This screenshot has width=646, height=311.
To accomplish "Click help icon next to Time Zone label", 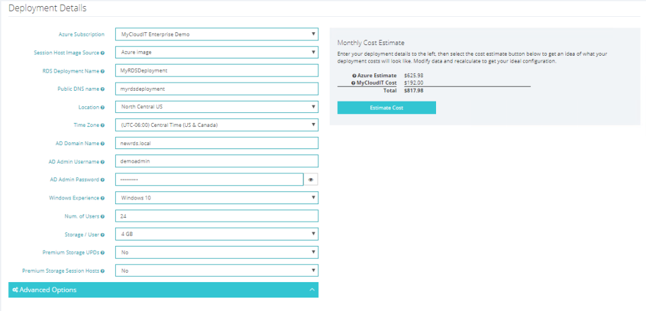I will click(x=102, y=126).
